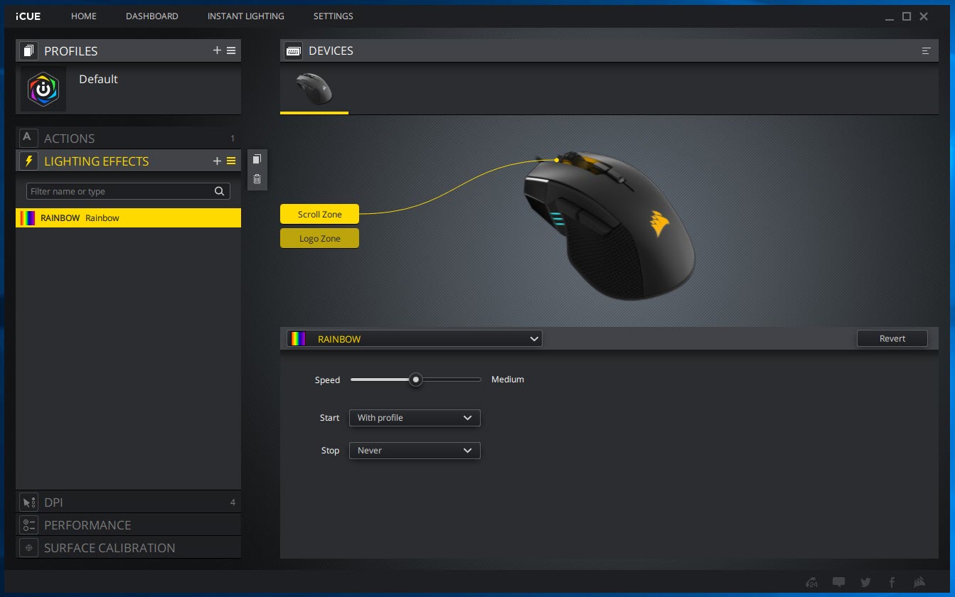Add a new lighting effect
955x597 pixels.
217,161
